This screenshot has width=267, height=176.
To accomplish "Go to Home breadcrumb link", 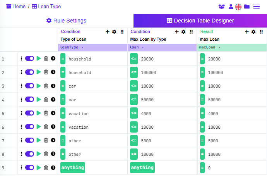I will [x=16, y=7].
